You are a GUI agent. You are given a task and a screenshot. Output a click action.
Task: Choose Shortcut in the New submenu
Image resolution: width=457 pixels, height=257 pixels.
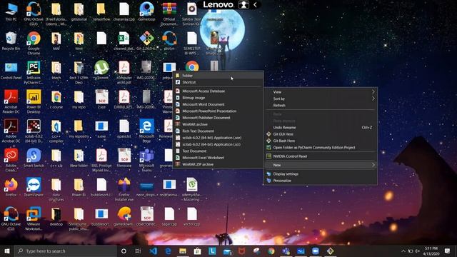[x=219, y=82]
